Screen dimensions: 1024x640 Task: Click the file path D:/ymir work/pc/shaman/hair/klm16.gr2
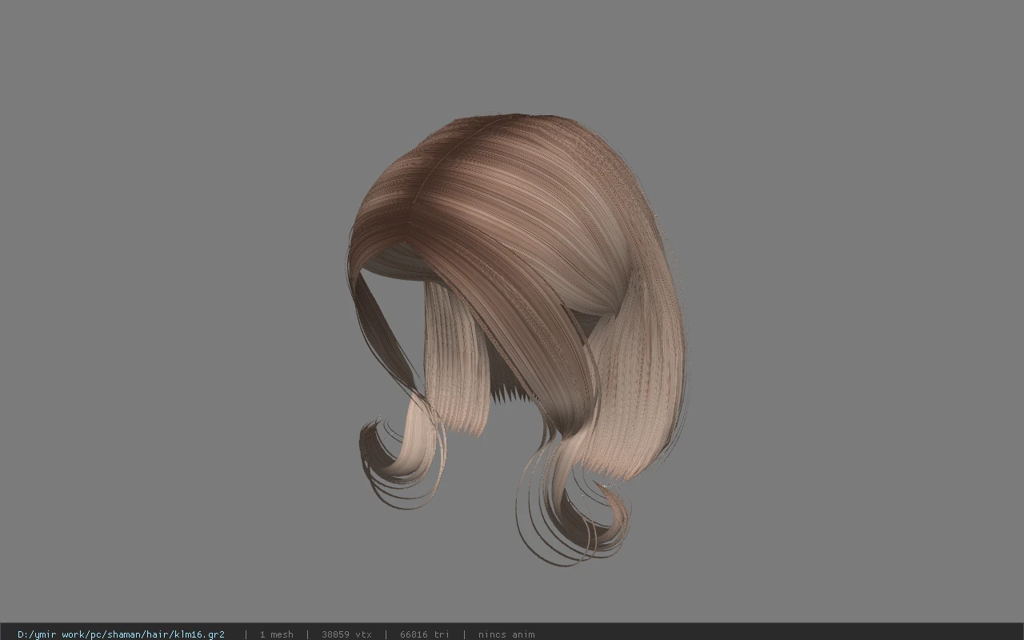pos(121,634)
